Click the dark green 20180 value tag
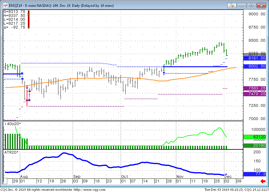The width and height of the screenshot is (269, 192). point(255,145)
